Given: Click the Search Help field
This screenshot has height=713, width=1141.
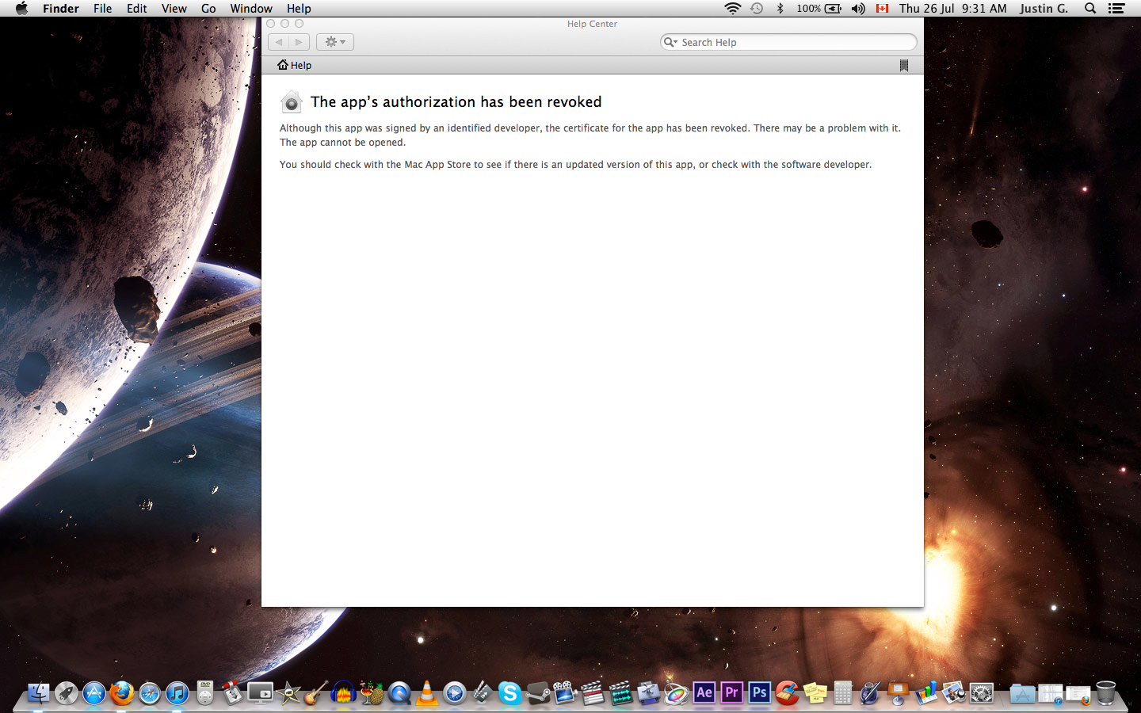Looking at the screenshot, I should point(788,42).
